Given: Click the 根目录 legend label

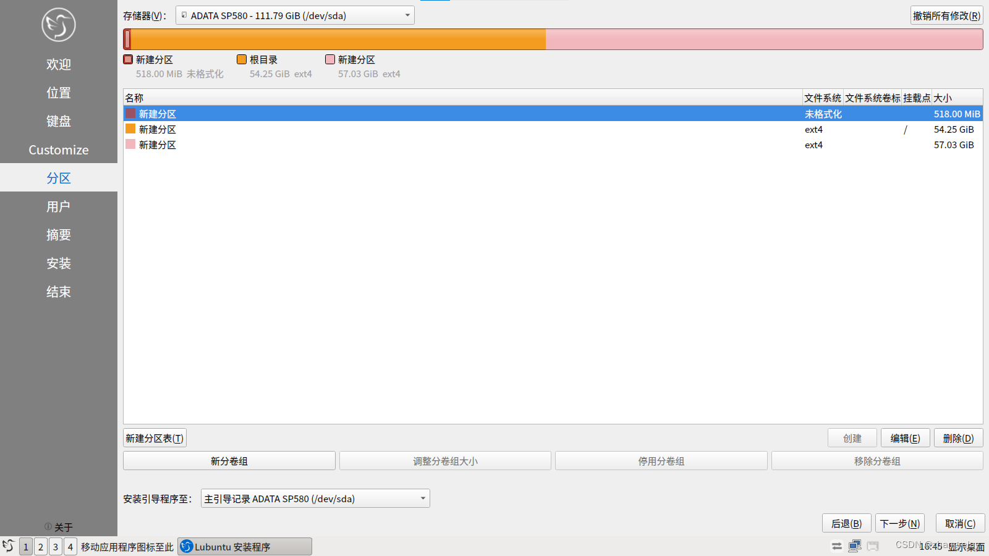Looking at the screenshot, I should (x=263, y=59).
